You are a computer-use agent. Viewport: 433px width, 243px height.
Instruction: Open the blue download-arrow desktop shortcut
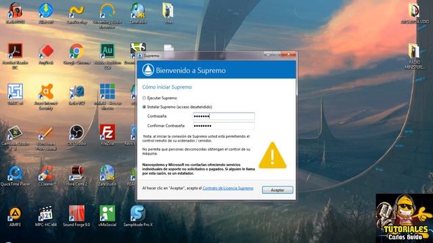tap(46, 13)
